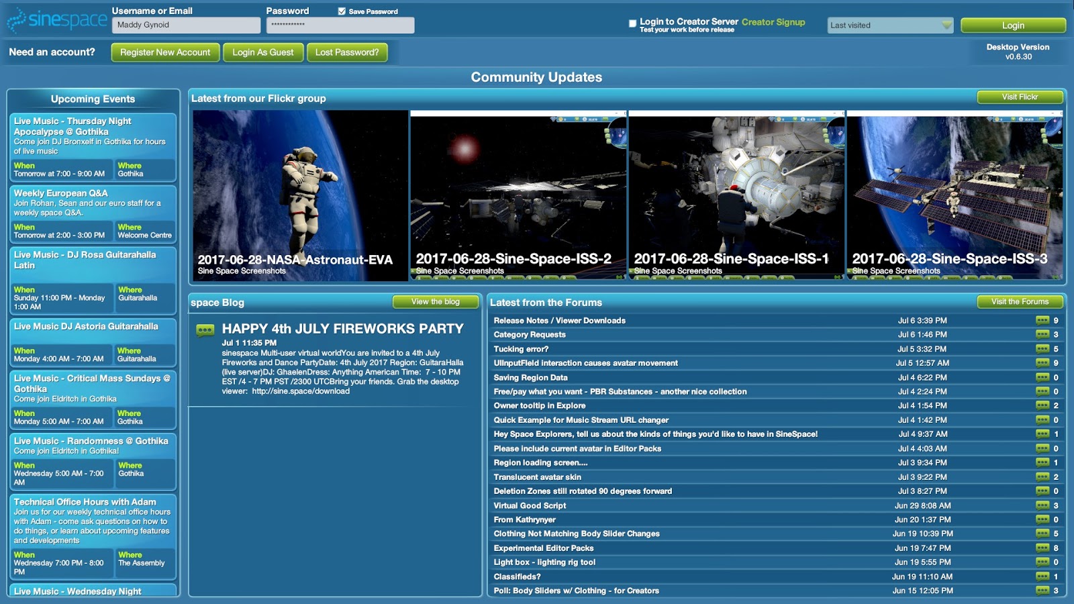Click the Visit the Forums button
1074x604 pixels.
1020,302
